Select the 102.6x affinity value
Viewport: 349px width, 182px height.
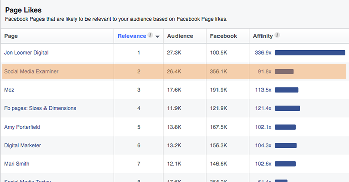[264, 164]
